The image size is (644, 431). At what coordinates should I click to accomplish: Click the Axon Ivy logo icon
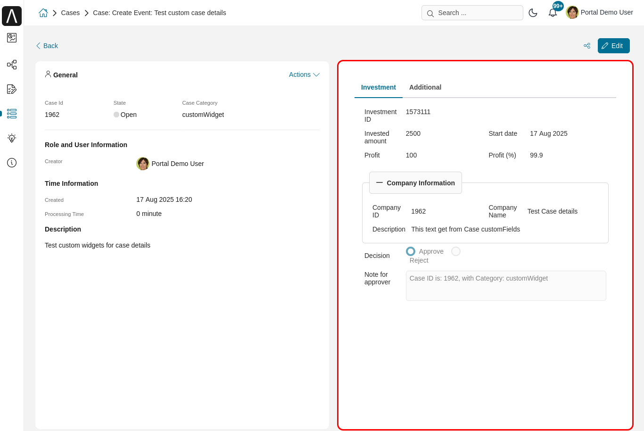pos(12,16)
